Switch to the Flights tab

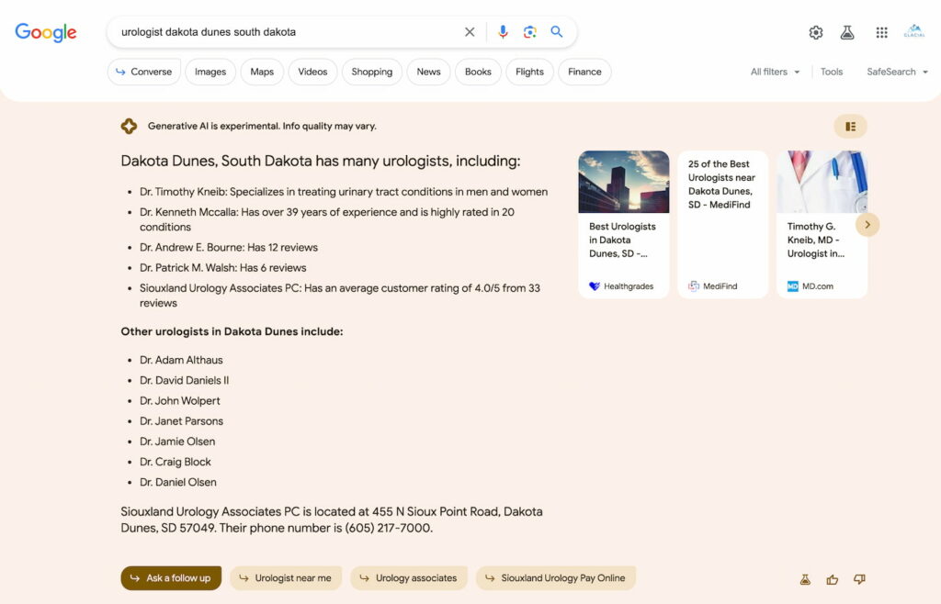pyautogui.click(x=529, y=72)
